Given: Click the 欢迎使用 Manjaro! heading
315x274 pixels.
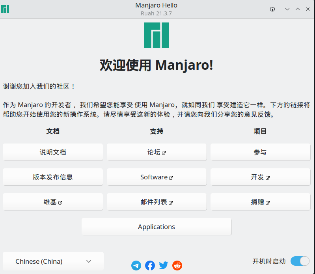Looking at the screenshot, I should coord(157,65).
